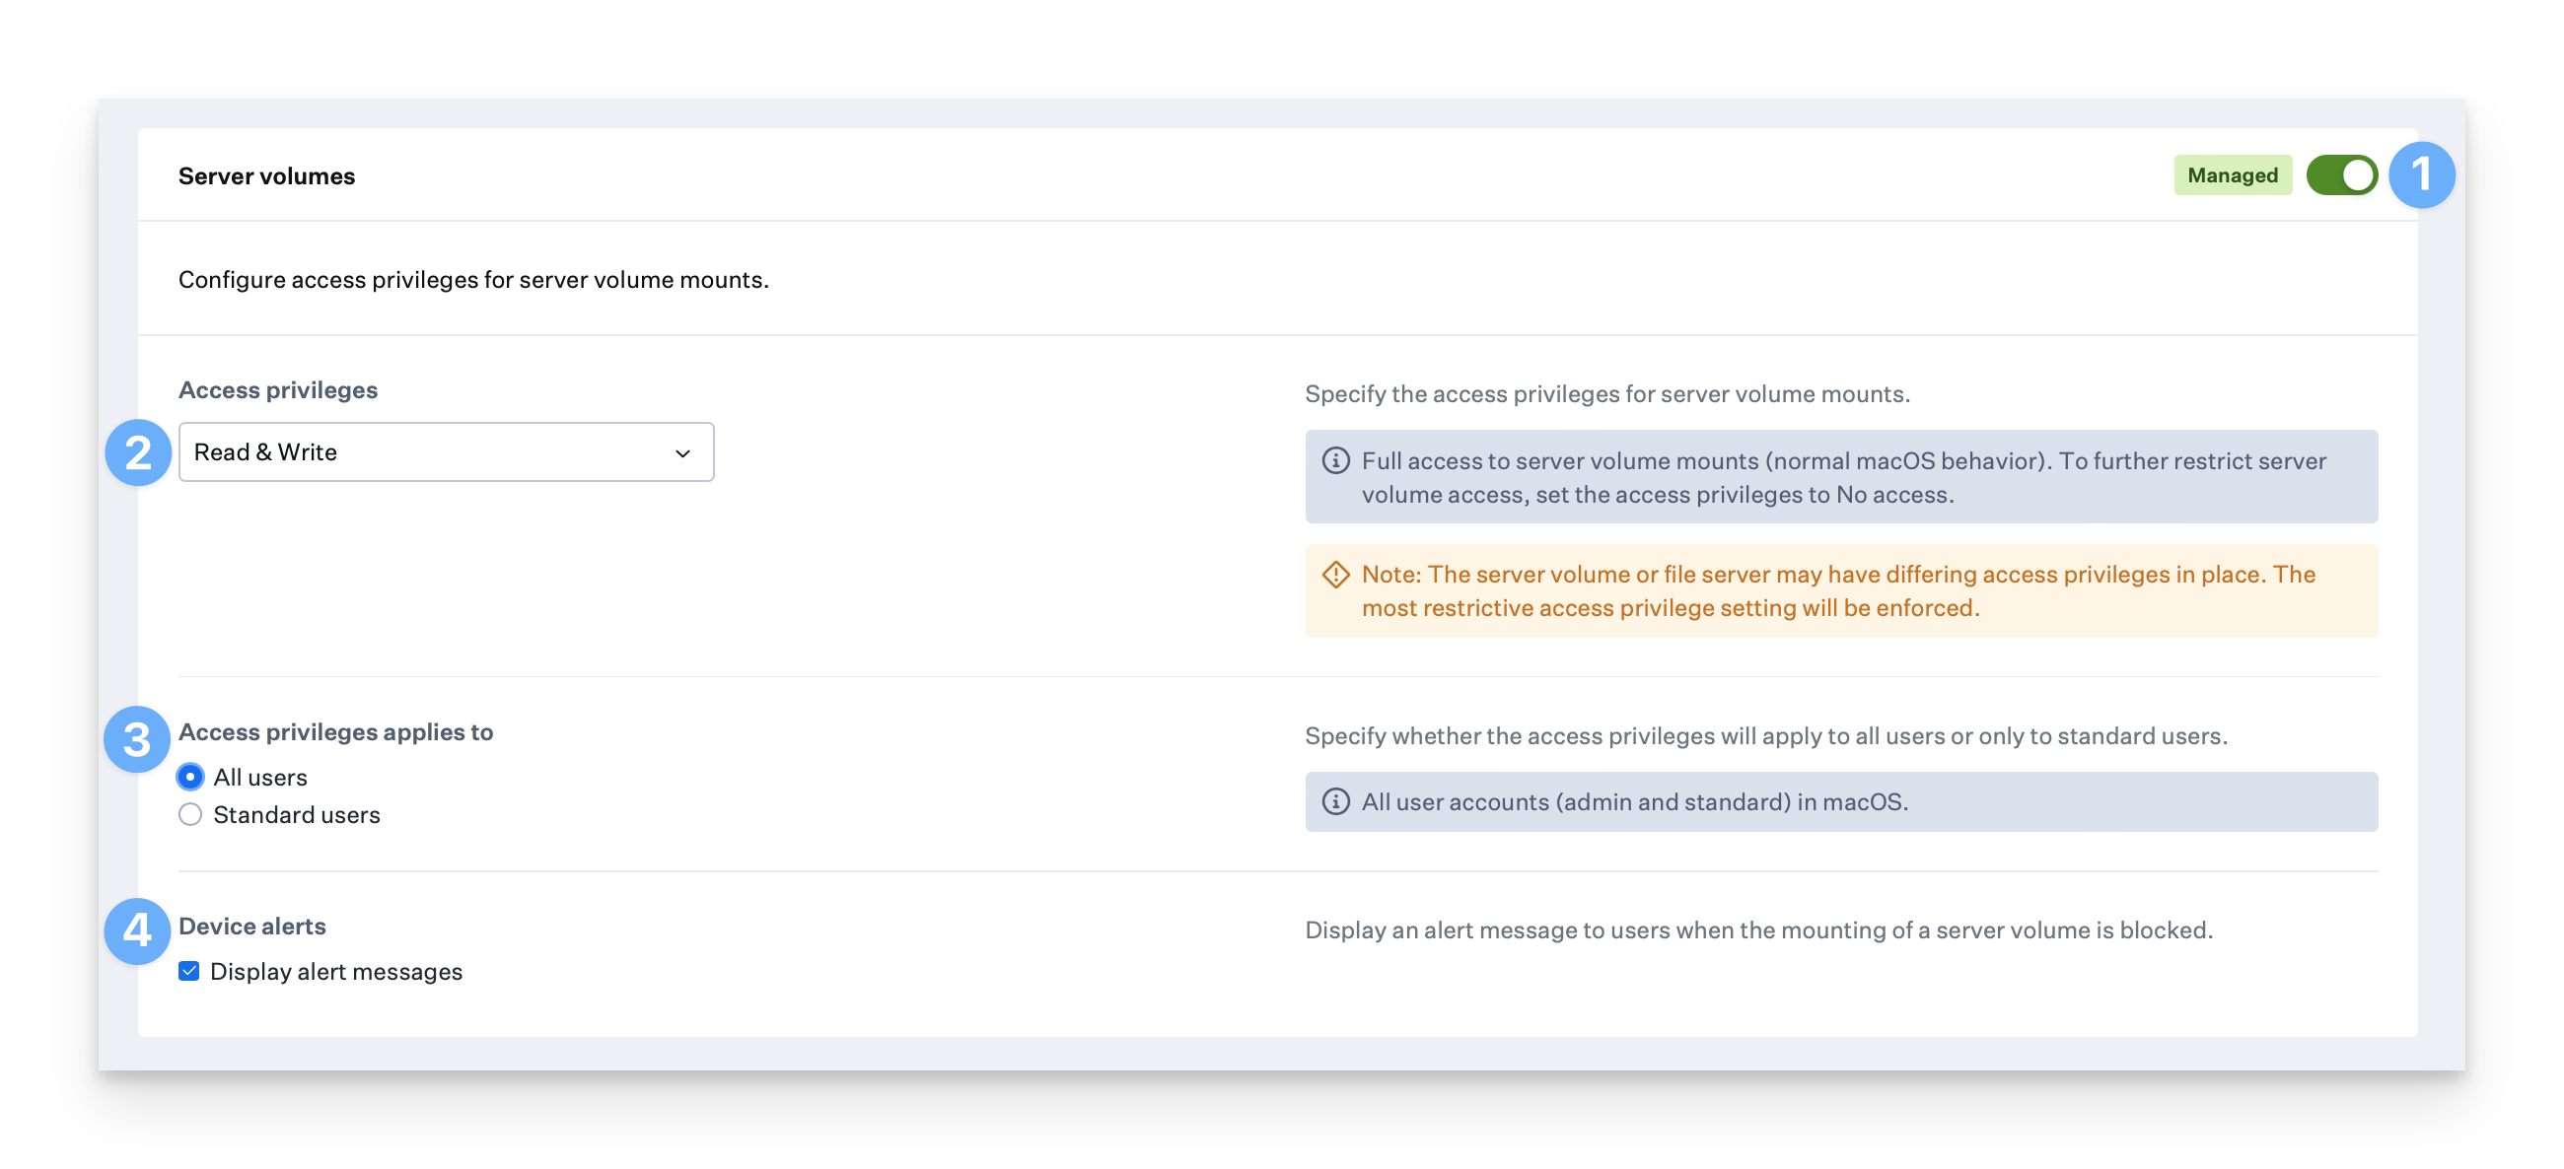This screenshot has height=1169, width=2564.
Task: Click orange warning diamond icon in Note
Action: pos(1334,574)
